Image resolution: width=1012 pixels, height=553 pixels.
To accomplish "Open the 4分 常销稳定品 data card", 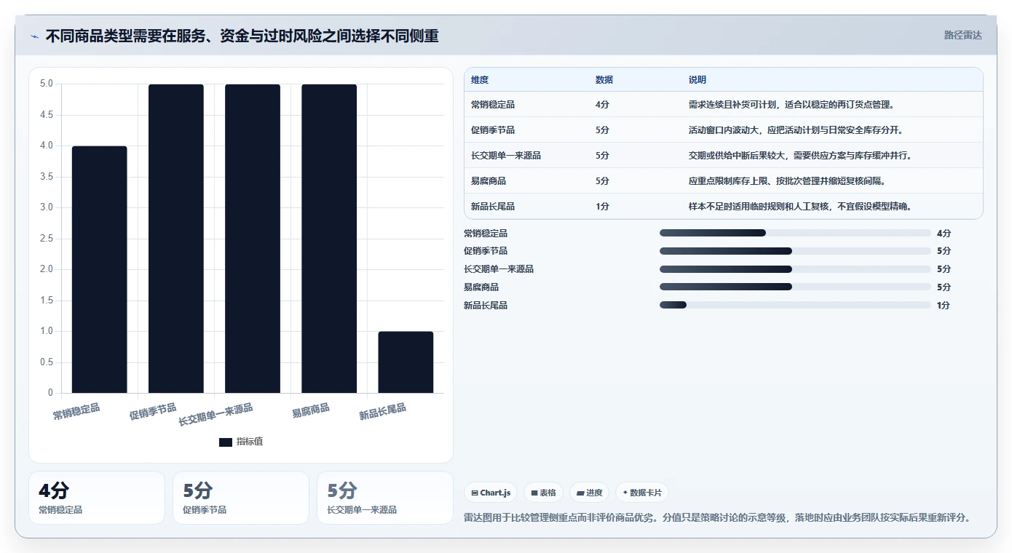I will tap(97, 498).
